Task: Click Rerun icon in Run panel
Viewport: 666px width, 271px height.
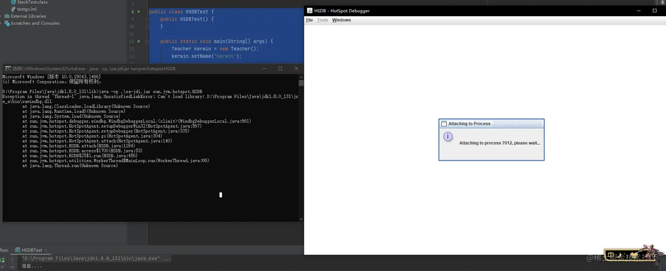Action: [2, 260]
